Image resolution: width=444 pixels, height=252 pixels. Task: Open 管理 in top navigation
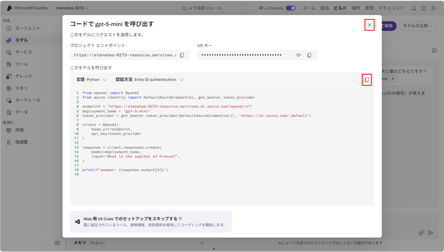369,8
